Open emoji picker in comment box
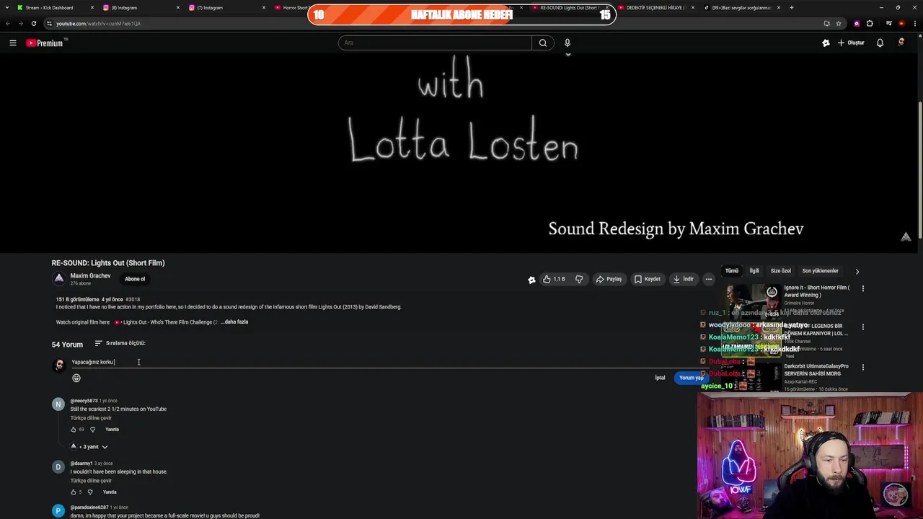The image size is (923, 519). [x=76, y=378]
